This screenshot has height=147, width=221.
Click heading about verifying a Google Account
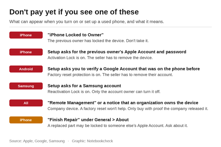click(x=124, y=69)
